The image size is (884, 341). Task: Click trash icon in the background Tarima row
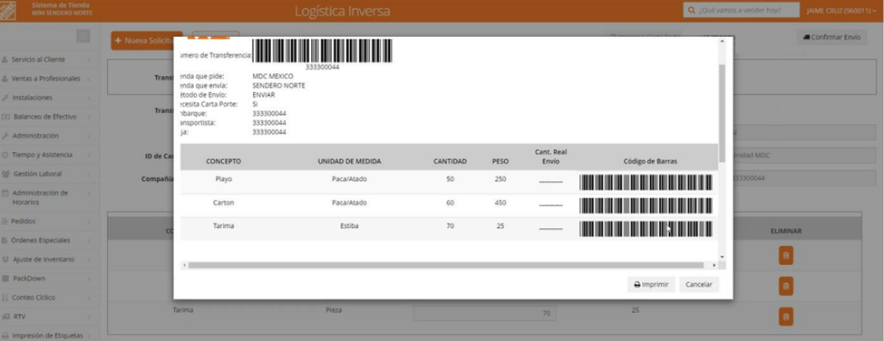[x=785, y=317]
